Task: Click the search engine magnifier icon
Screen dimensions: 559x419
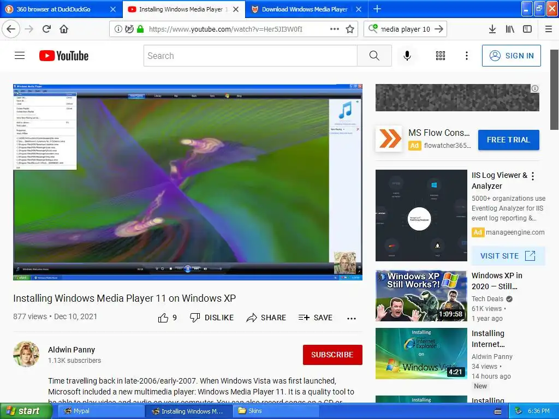Action: point(373,28)
